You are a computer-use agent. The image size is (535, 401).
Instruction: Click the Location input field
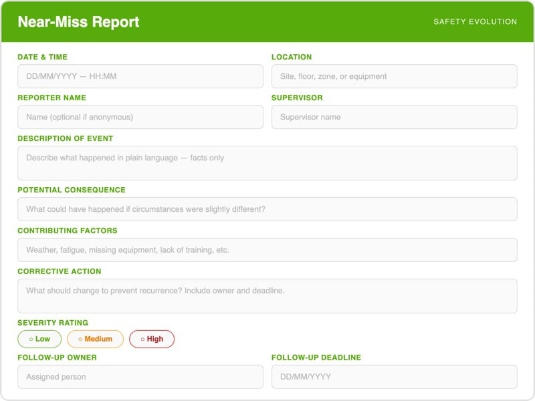[x=395, y=76]
